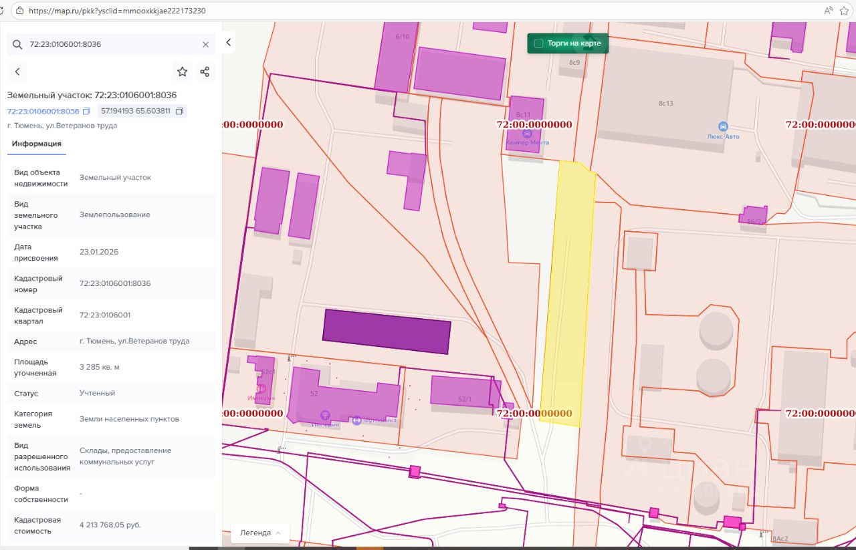The height and width of the screenshot is (550, 856).
Task: Click the search input with cadastral number
Action: [110, 45]
